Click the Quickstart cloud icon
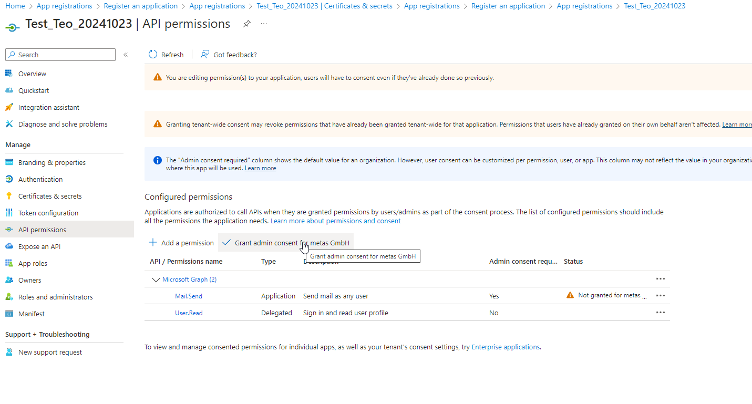 [x=9, y=90]
